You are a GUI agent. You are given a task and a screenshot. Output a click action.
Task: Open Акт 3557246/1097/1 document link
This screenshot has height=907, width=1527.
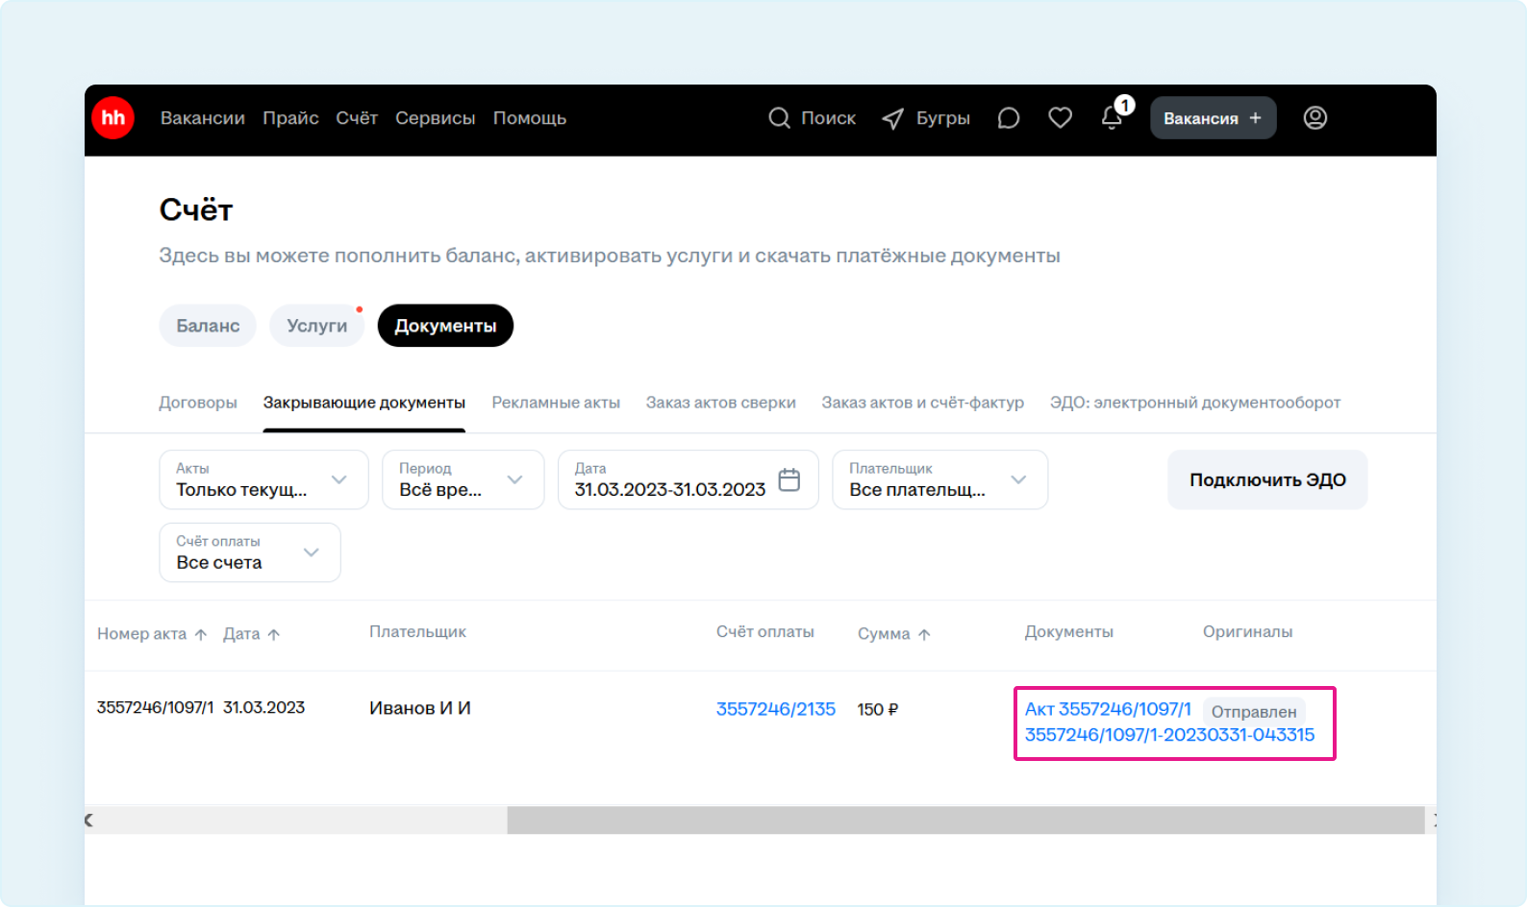(x=1108, y=709)
